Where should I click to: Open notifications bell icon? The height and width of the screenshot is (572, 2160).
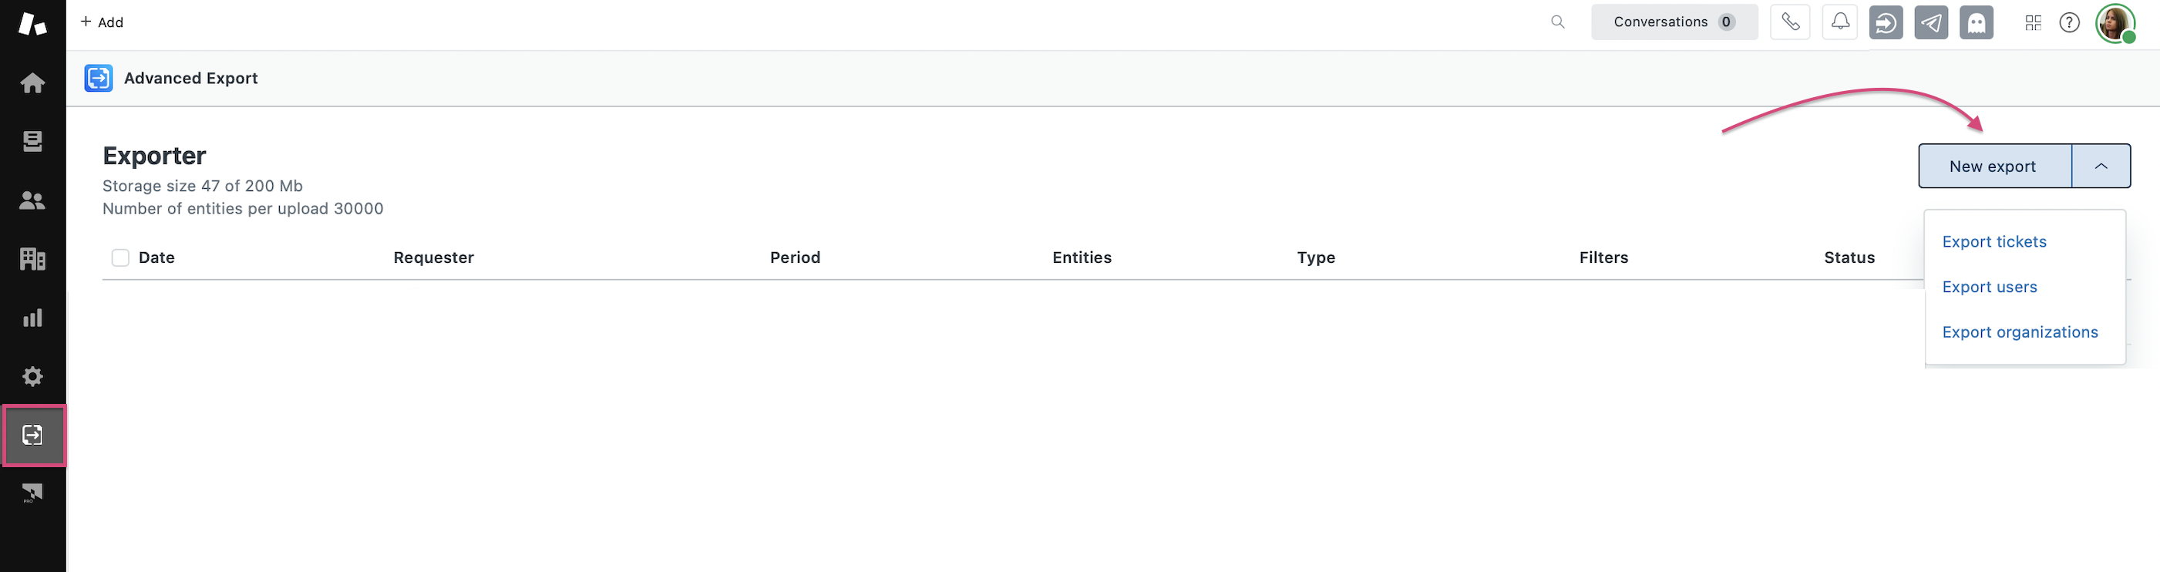(x=1839, y=22)
